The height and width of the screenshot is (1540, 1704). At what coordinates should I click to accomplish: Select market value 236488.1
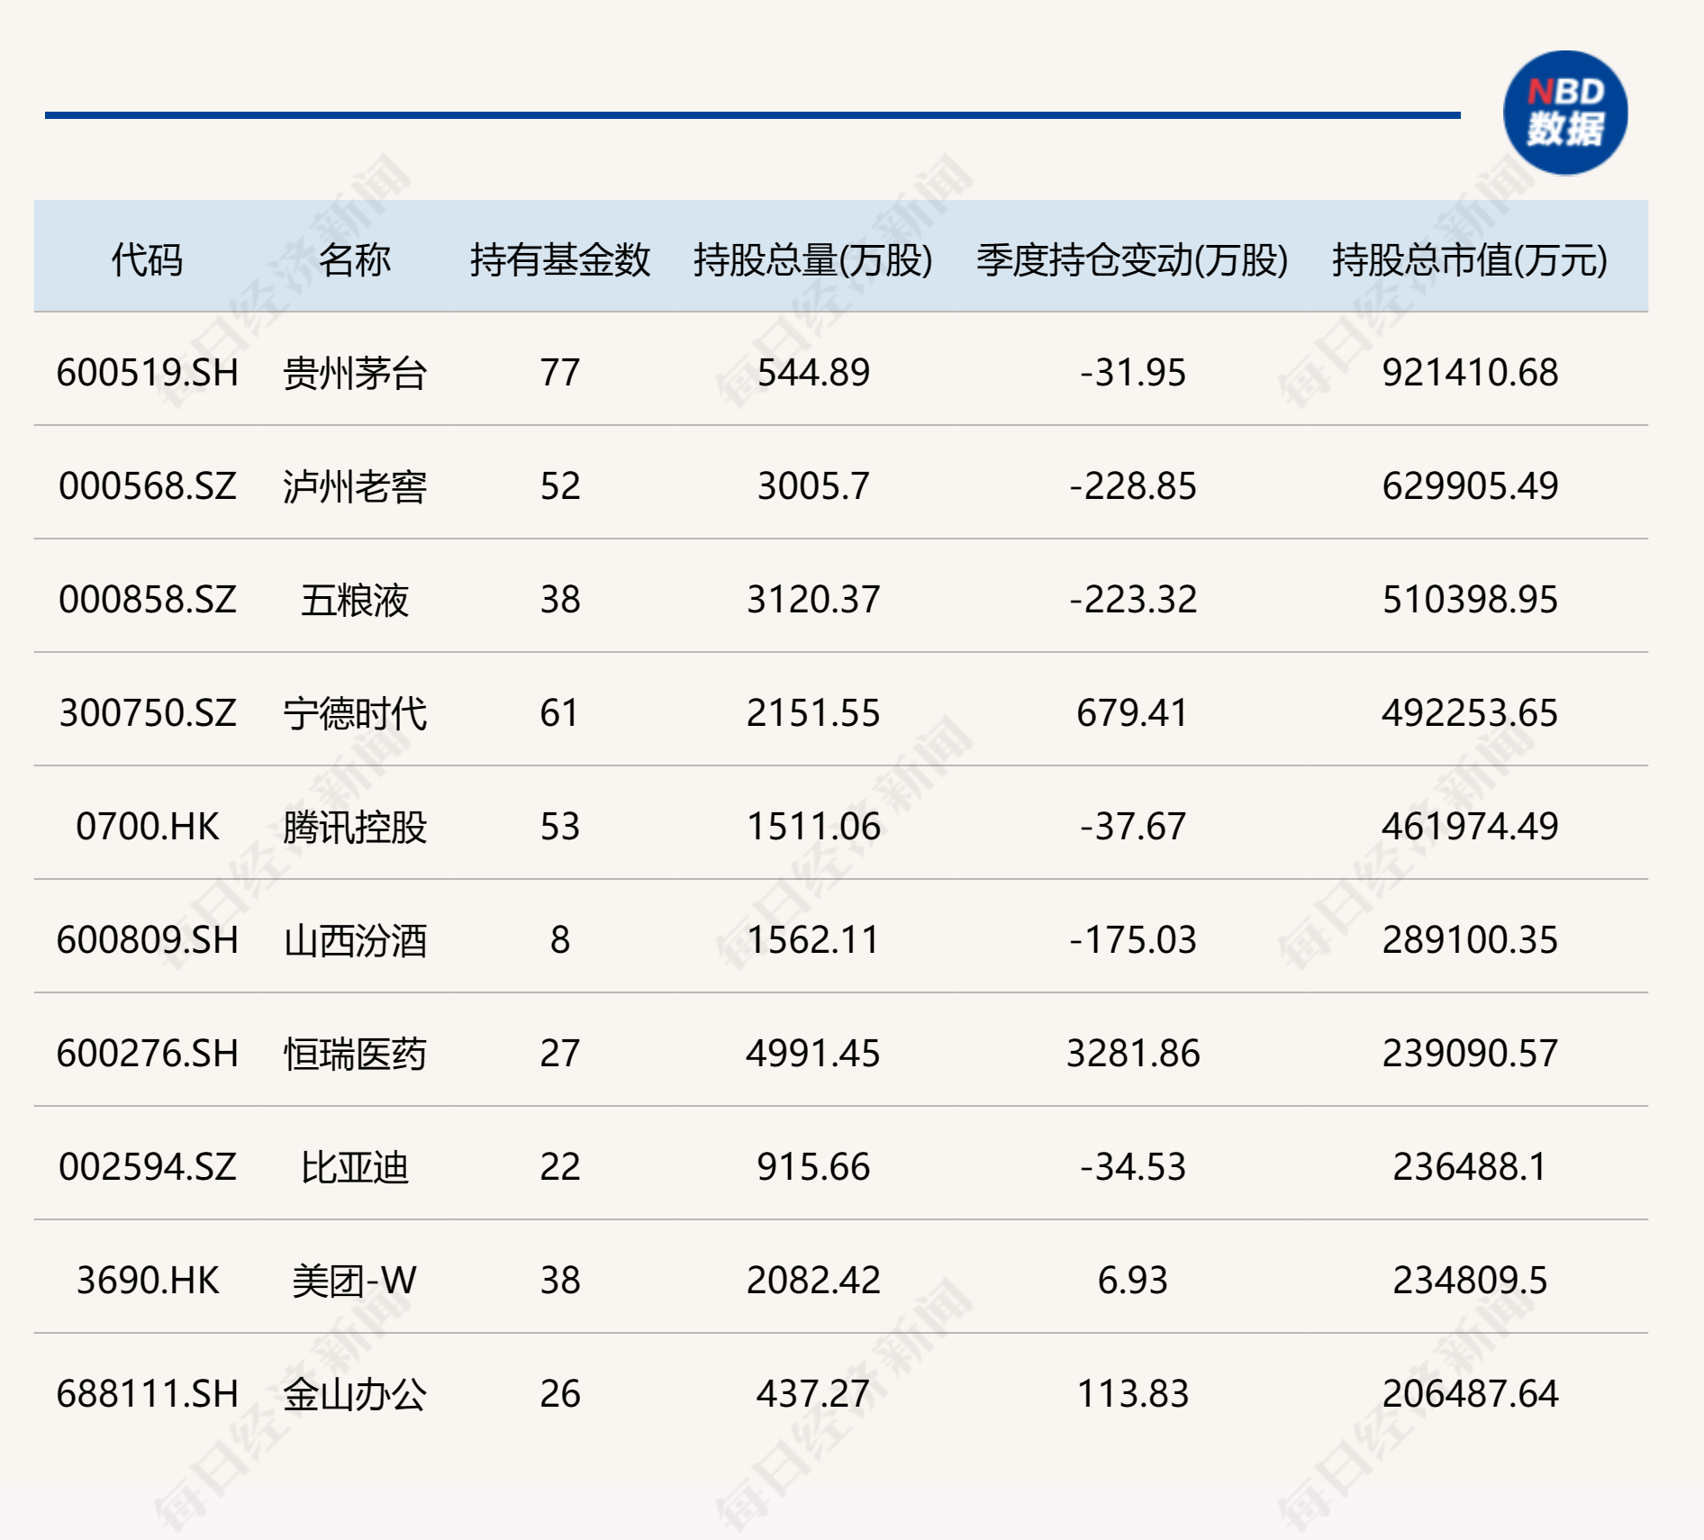coord(1470,1167)
